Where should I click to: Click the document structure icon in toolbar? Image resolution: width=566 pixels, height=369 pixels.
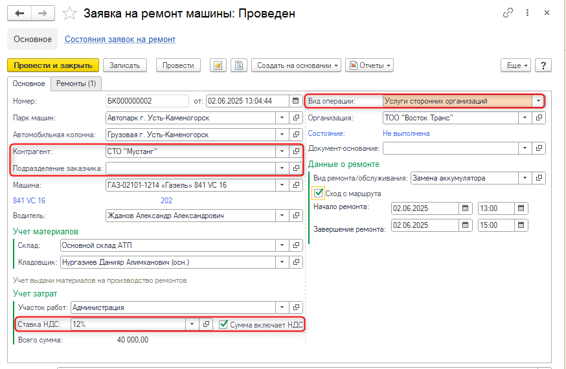click(x=239, y=65)
